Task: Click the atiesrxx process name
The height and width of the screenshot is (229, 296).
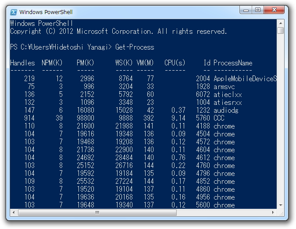Action: tap(228, 102)
